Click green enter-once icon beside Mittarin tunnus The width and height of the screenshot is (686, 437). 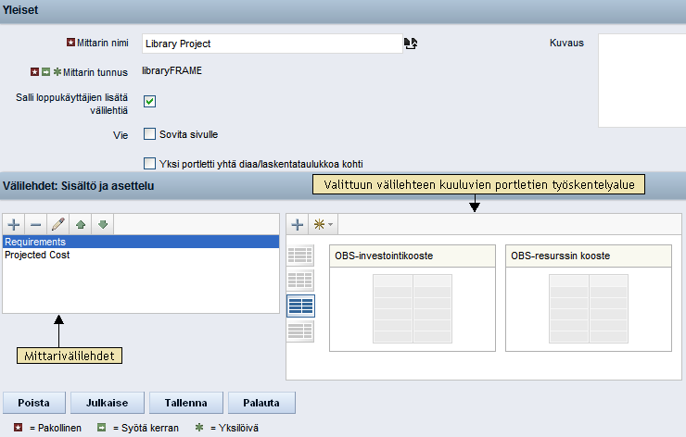click(46, 71)
